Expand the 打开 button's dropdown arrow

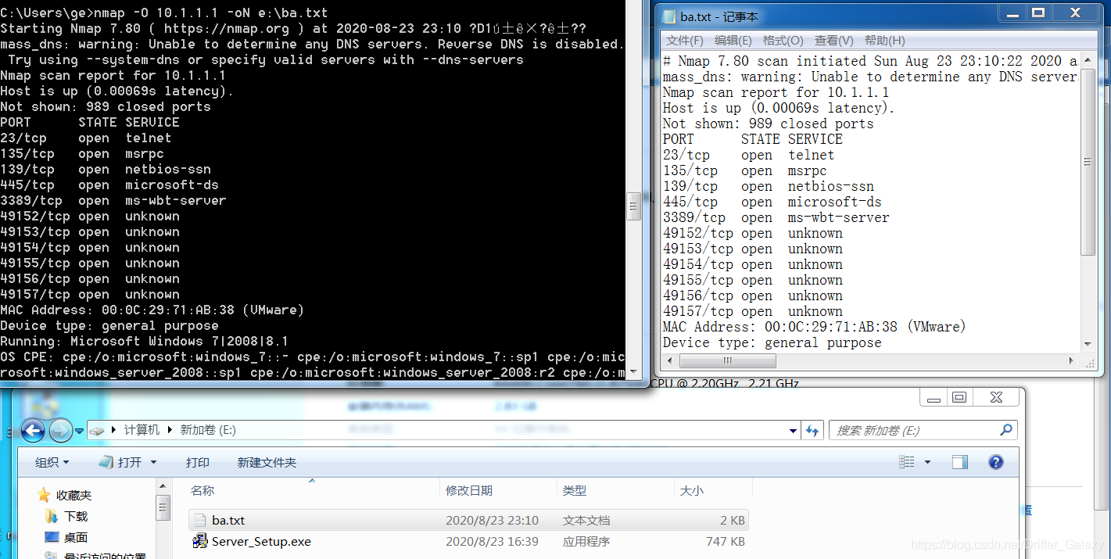(153, 462)
